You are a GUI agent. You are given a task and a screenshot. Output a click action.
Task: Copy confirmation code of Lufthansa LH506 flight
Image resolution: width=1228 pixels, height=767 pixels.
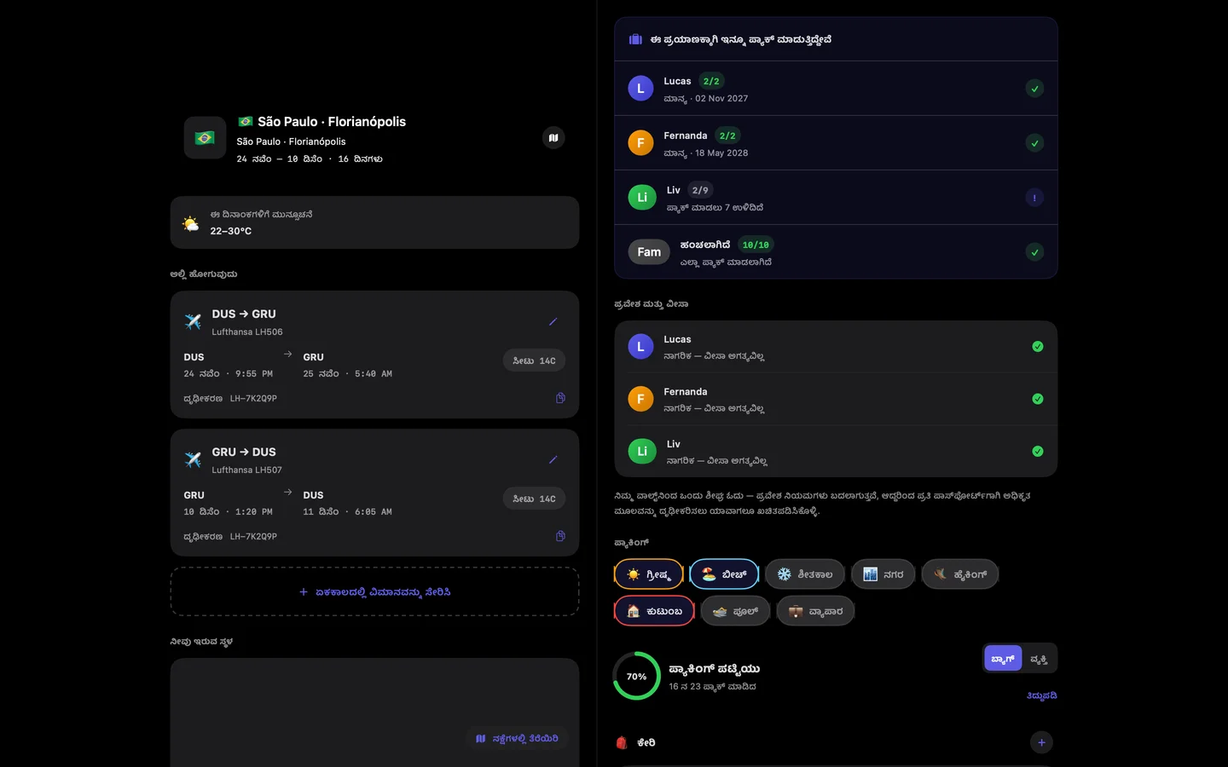560,398
